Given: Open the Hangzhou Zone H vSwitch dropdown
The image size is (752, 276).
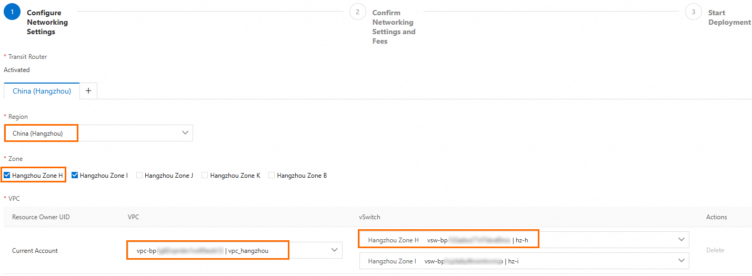Looking at the screenshot, I should pos(524,240).
